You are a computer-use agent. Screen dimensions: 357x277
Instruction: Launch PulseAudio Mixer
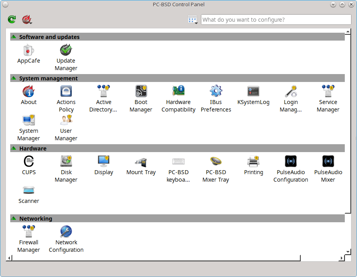(328, 169)
